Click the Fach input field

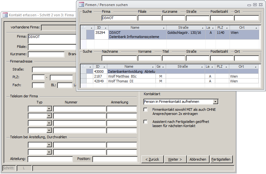click(38, 85)
